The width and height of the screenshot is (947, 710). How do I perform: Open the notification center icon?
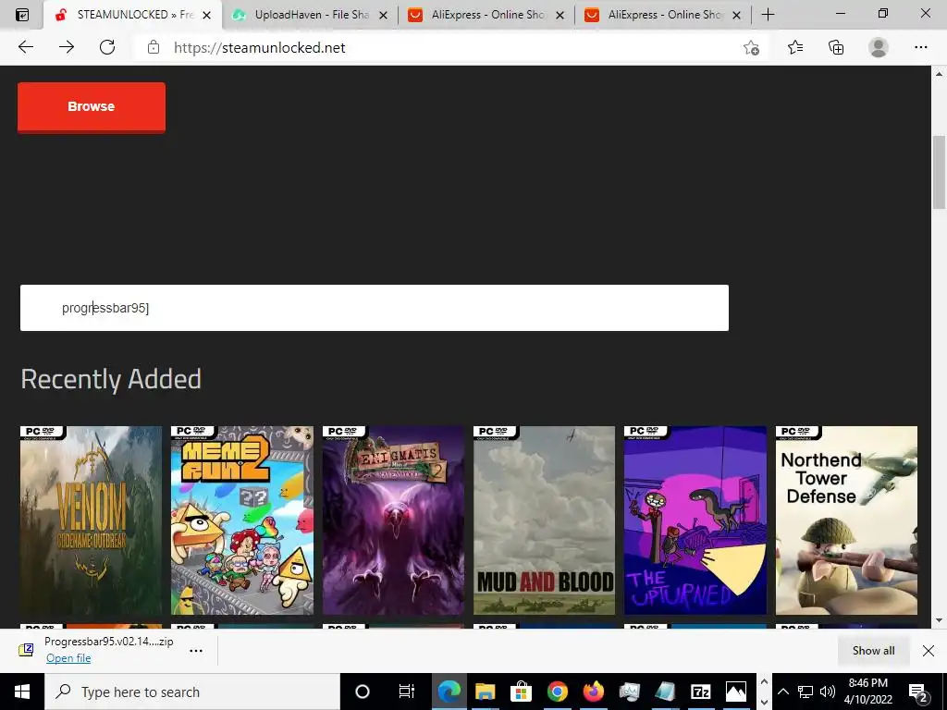point(918,692)
